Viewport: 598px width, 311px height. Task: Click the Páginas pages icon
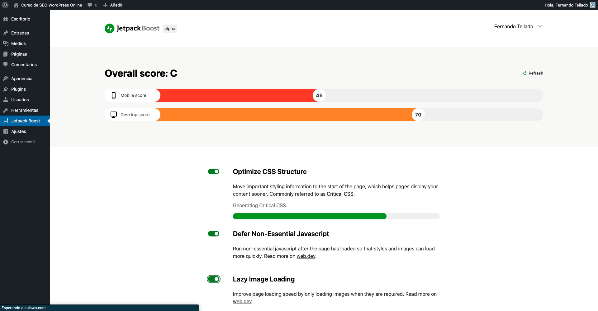pos(6,54)
